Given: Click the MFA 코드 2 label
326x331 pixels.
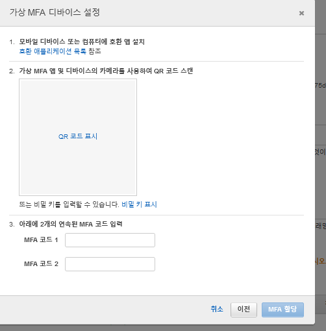Looking at the screenshot, I should coord(41,264).
